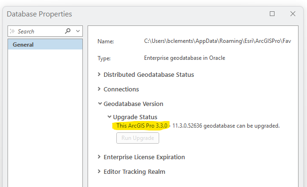Click 'Enterprise geodatabase in Oracle' type text

point(185,58)
